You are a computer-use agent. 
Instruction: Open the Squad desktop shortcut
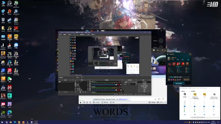pyautogui.click(x=3, y=63)
